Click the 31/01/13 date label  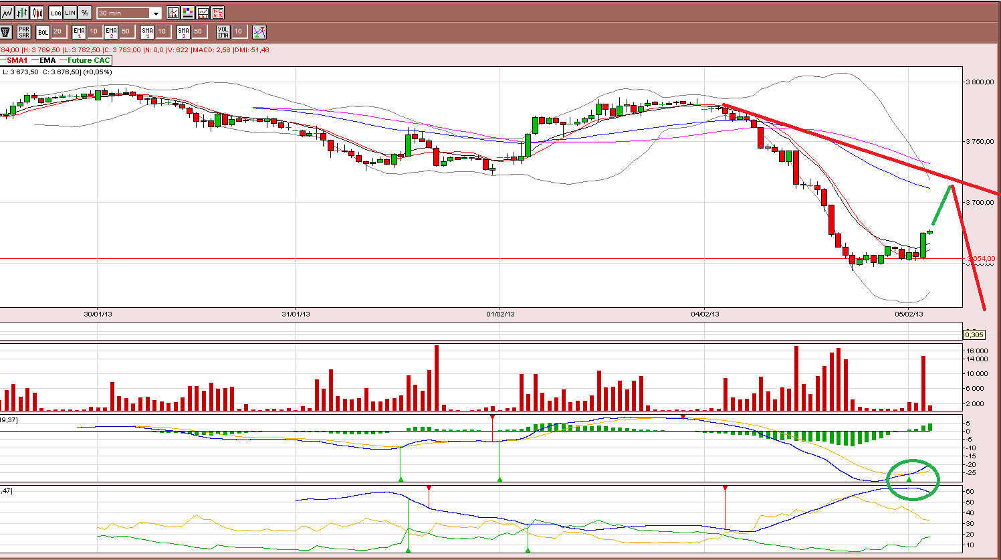(x=296, y=314)
